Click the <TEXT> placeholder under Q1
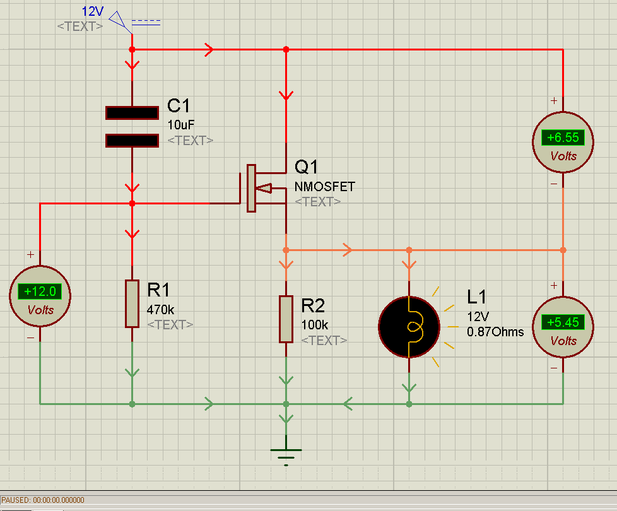Image resolution: width=617 pixels, height=511 pixels. 318,202
